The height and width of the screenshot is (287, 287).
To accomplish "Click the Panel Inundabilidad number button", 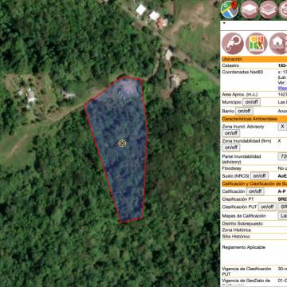I will click(x=282, y=156).
